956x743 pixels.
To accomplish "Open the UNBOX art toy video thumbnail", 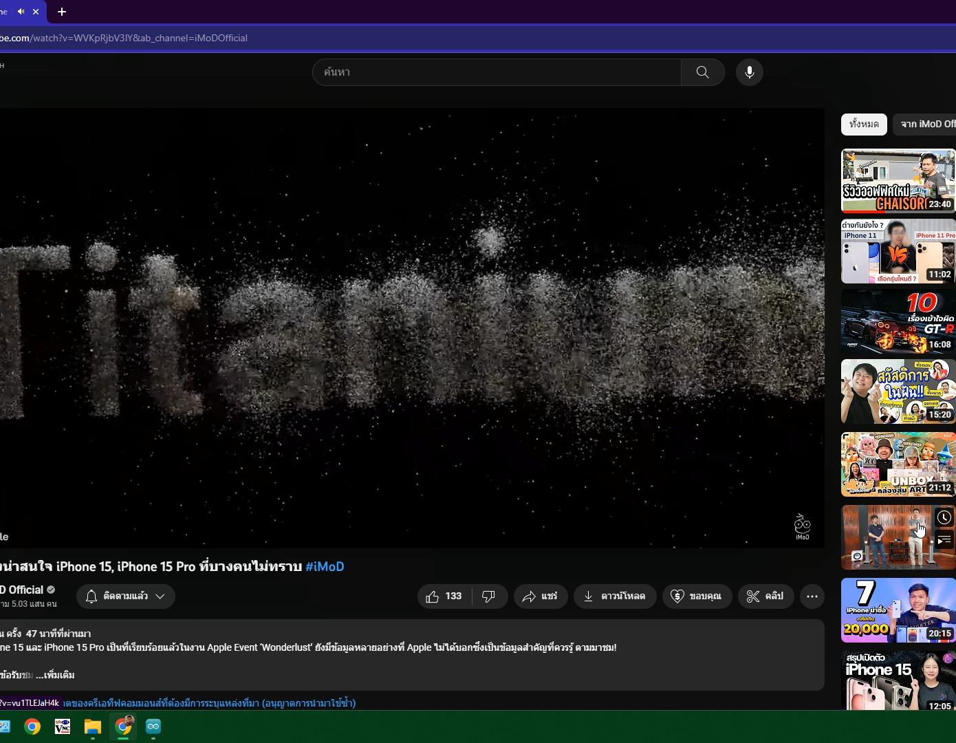I will point(898,464).
